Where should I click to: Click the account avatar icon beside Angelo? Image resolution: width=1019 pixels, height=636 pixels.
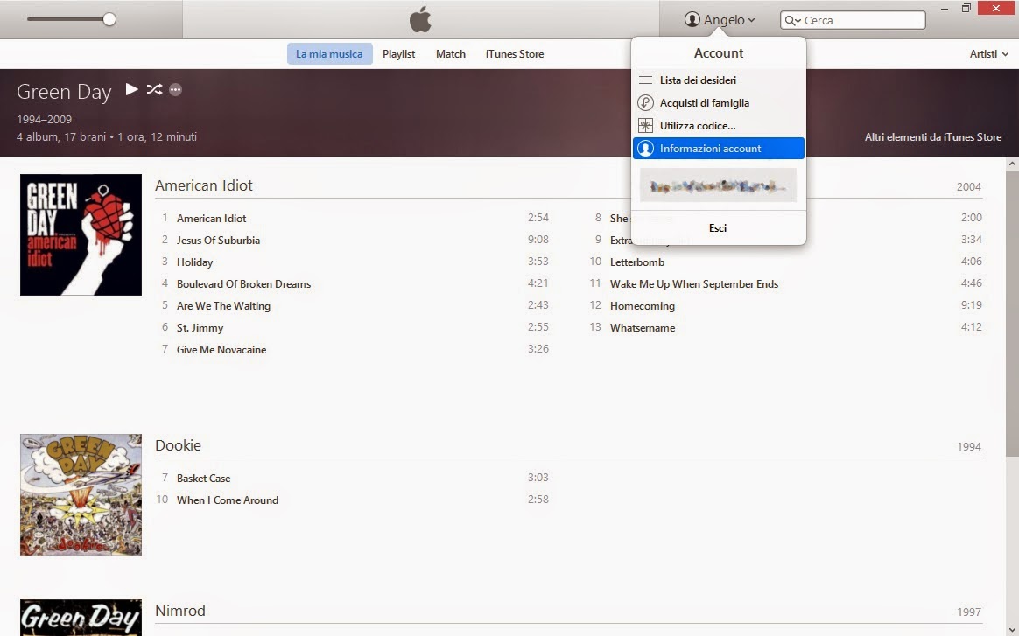click(x=692, y=19)
